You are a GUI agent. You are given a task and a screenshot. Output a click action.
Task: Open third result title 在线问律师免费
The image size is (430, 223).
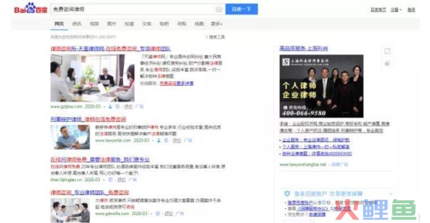pyautogui.click(x=100, y=160)
